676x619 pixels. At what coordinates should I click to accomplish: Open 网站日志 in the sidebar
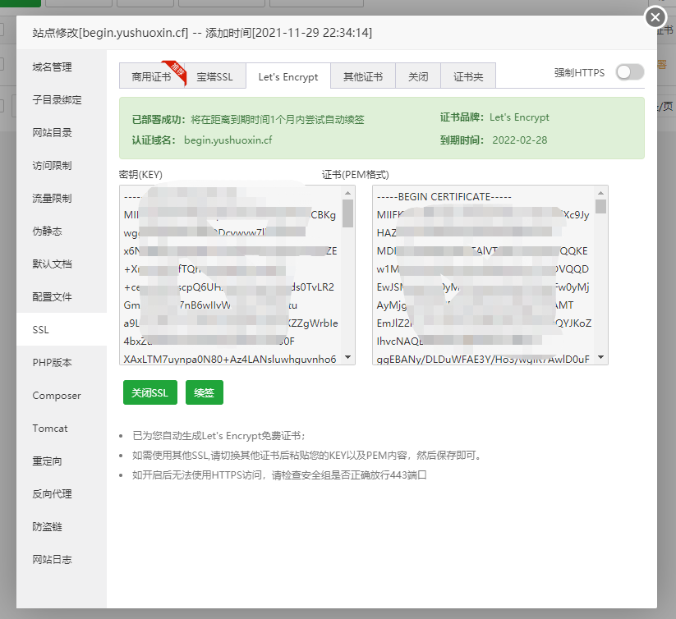(x=52, y=560)
